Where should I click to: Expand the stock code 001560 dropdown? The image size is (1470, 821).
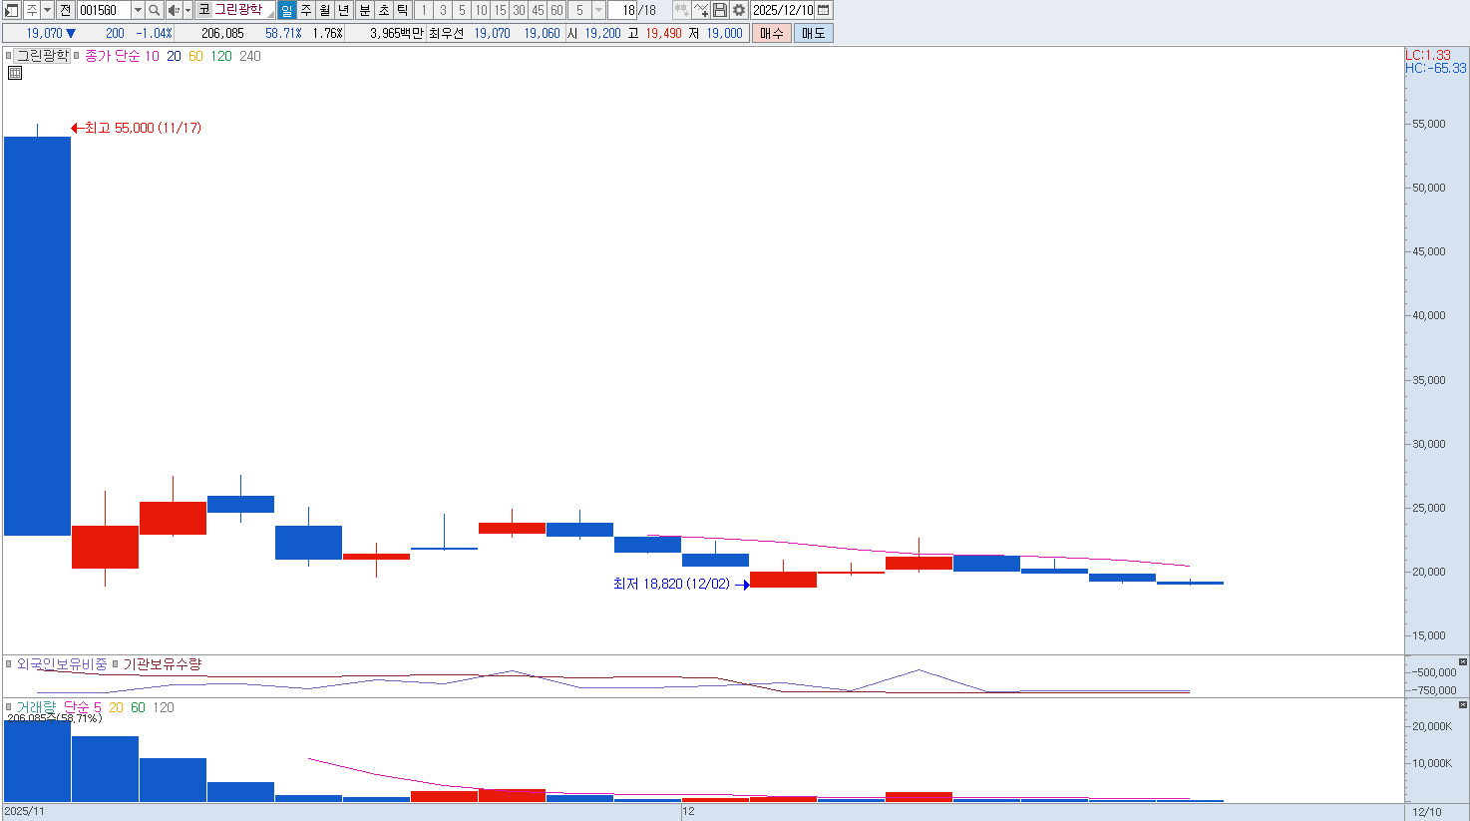click(138, 10)
